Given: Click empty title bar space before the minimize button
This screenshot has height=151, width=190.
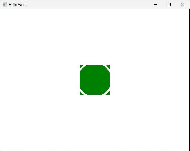Looking at the screenshot, I should click(x=89, y=4).
